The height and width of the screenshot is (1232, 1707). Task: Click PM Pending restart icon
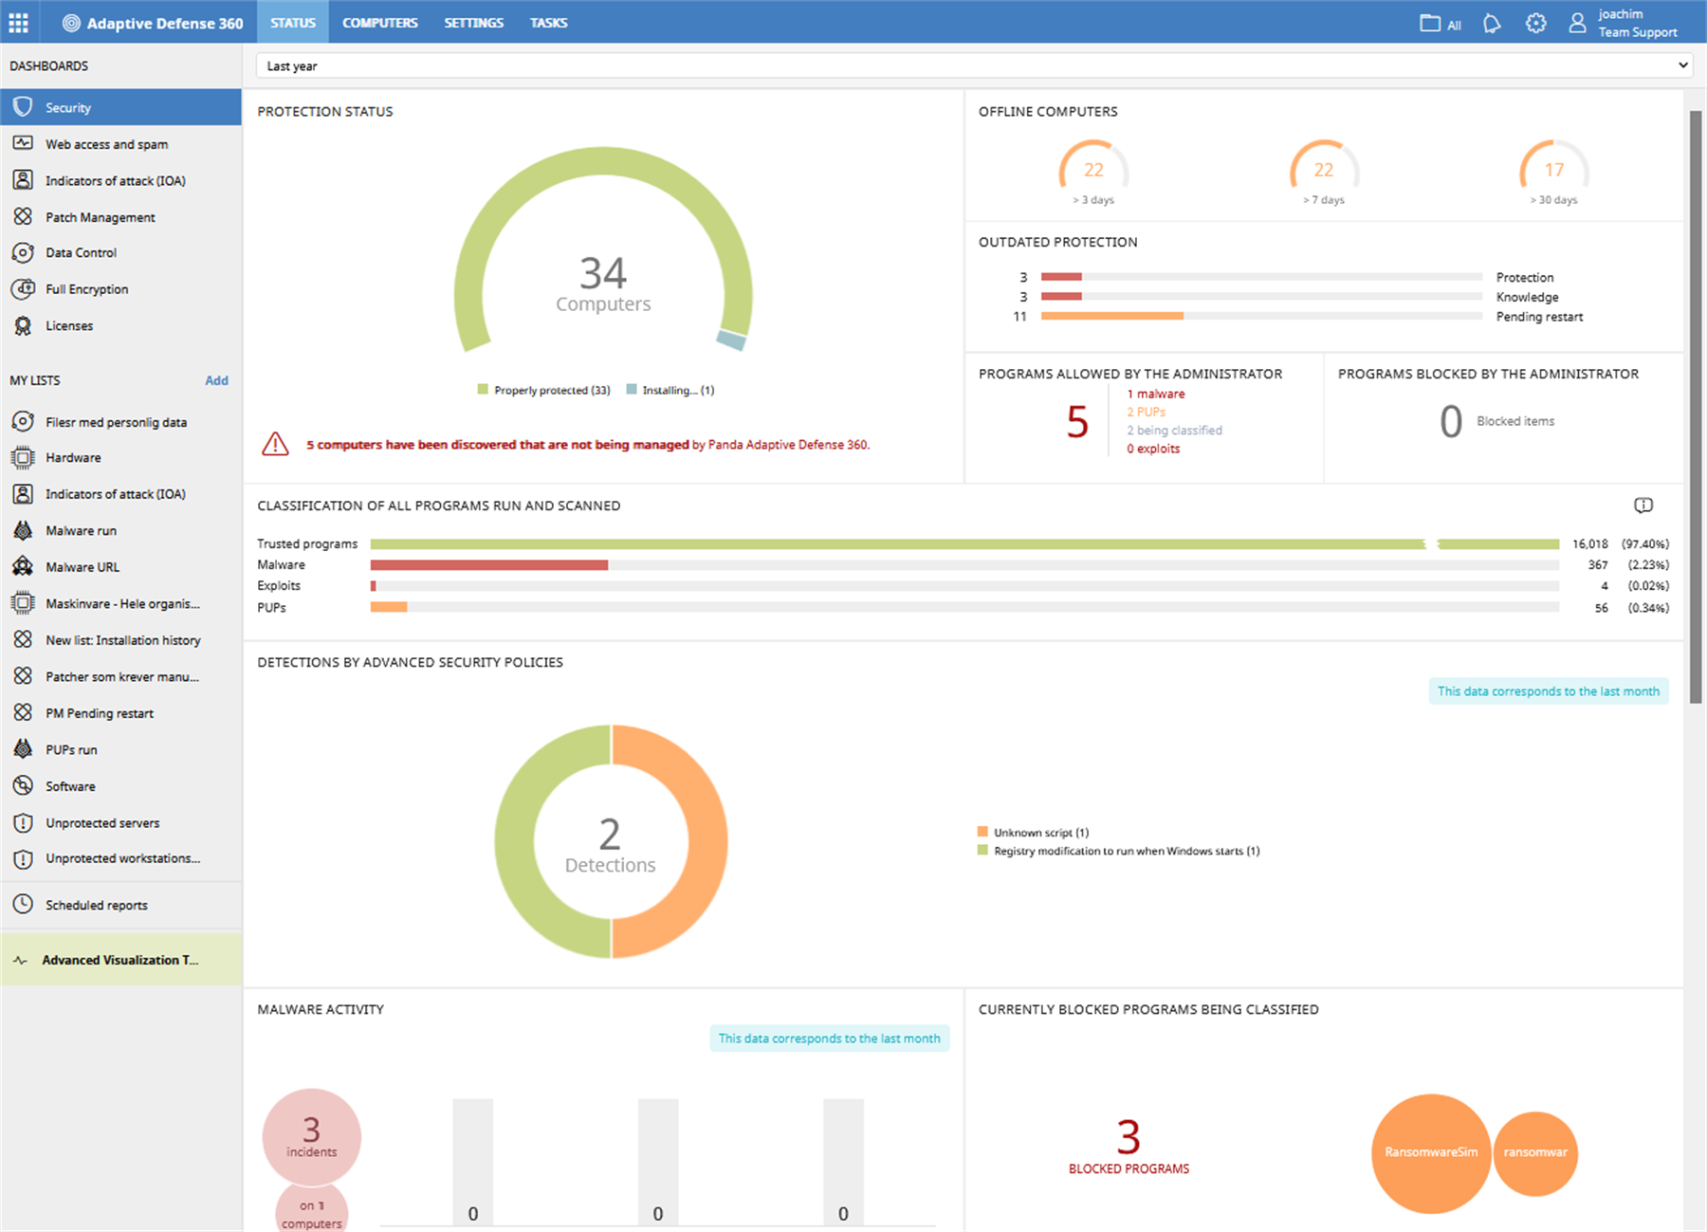click(x=24, y=712)
